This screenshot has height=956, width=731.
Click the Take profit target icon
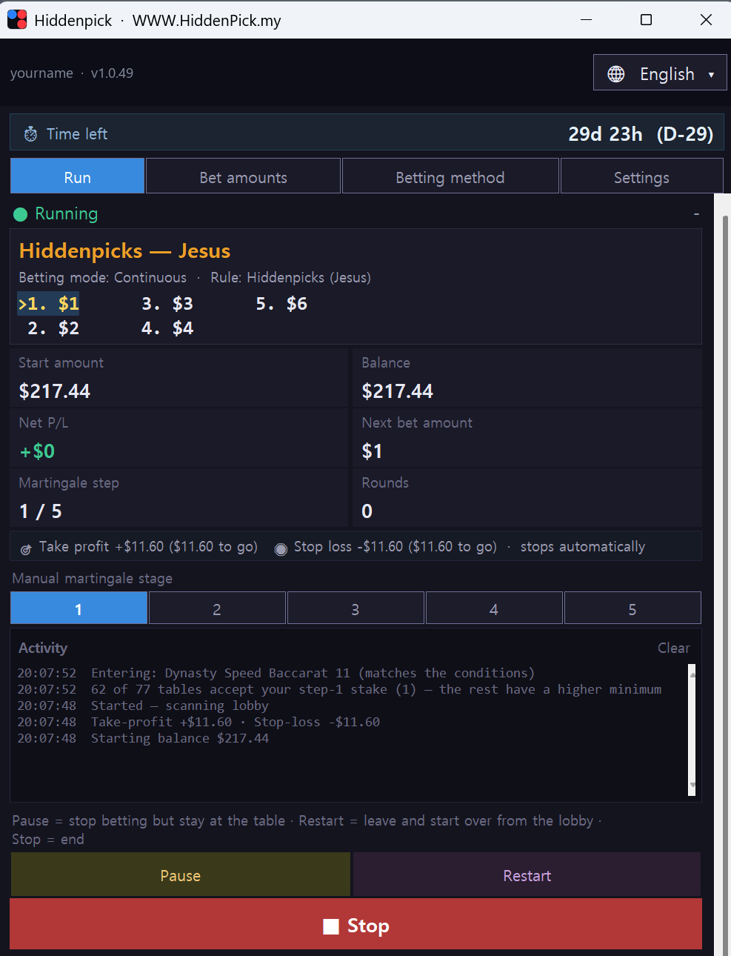coord(26,549)
